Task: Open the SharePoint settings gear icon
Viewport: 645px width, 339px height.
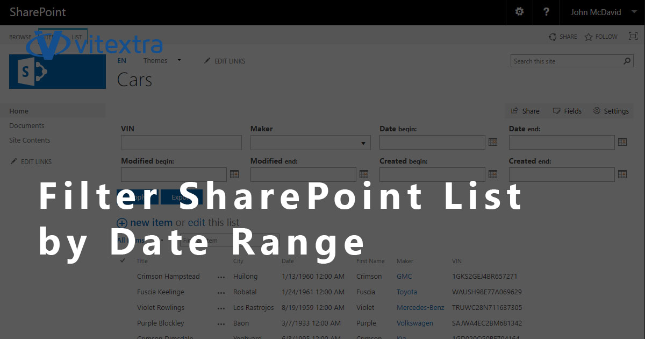Action: coord(519,12)
